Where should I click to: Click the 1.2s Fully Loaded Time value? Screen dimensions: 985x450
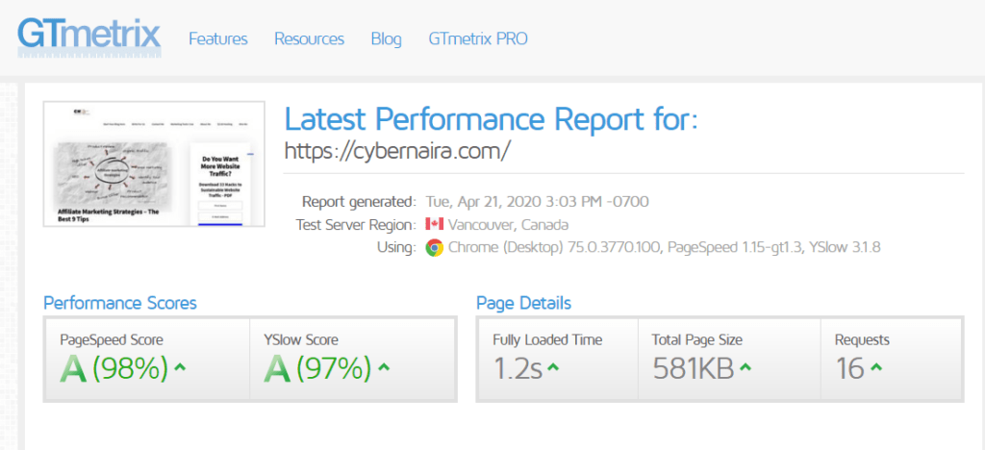pyautogui.click(x=518, y=368)
